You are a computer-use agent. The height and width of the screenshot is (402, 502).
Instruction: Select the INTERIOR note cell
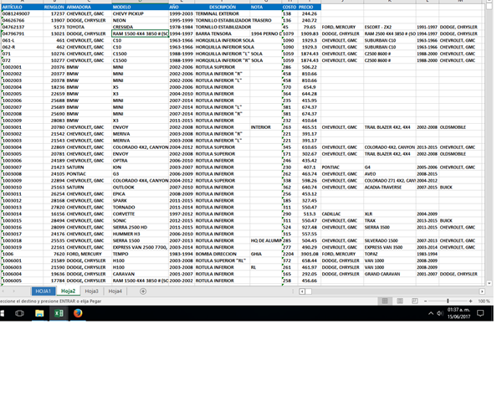click(x=266, y=127)
